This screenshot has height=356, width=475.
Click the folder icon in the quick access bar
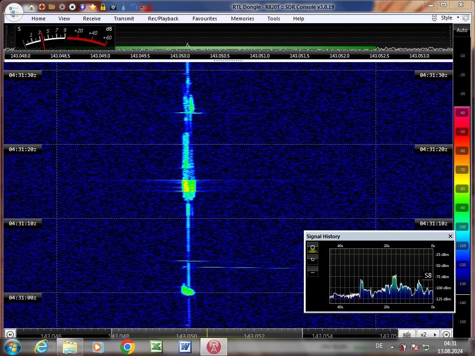point(52,6)
